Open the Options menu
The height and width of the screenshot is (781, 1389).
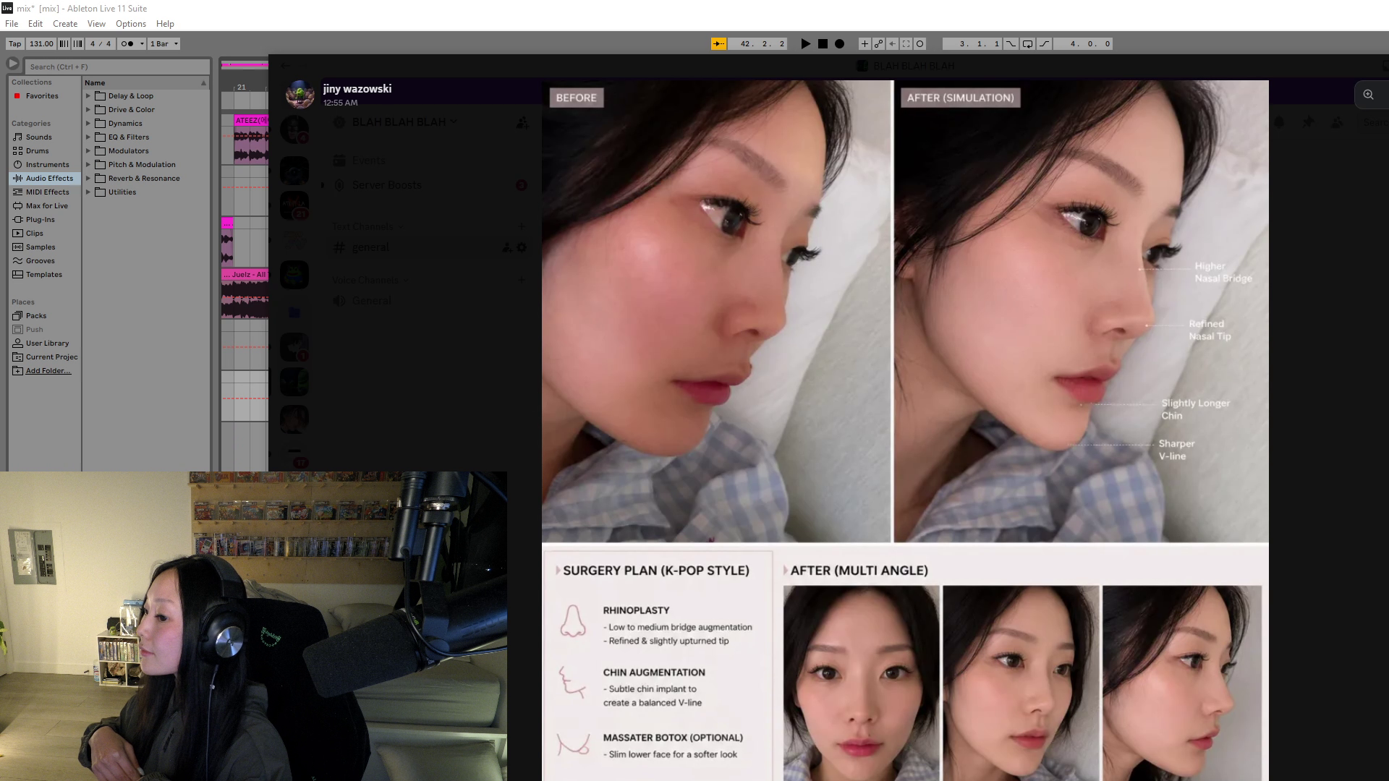131,24
